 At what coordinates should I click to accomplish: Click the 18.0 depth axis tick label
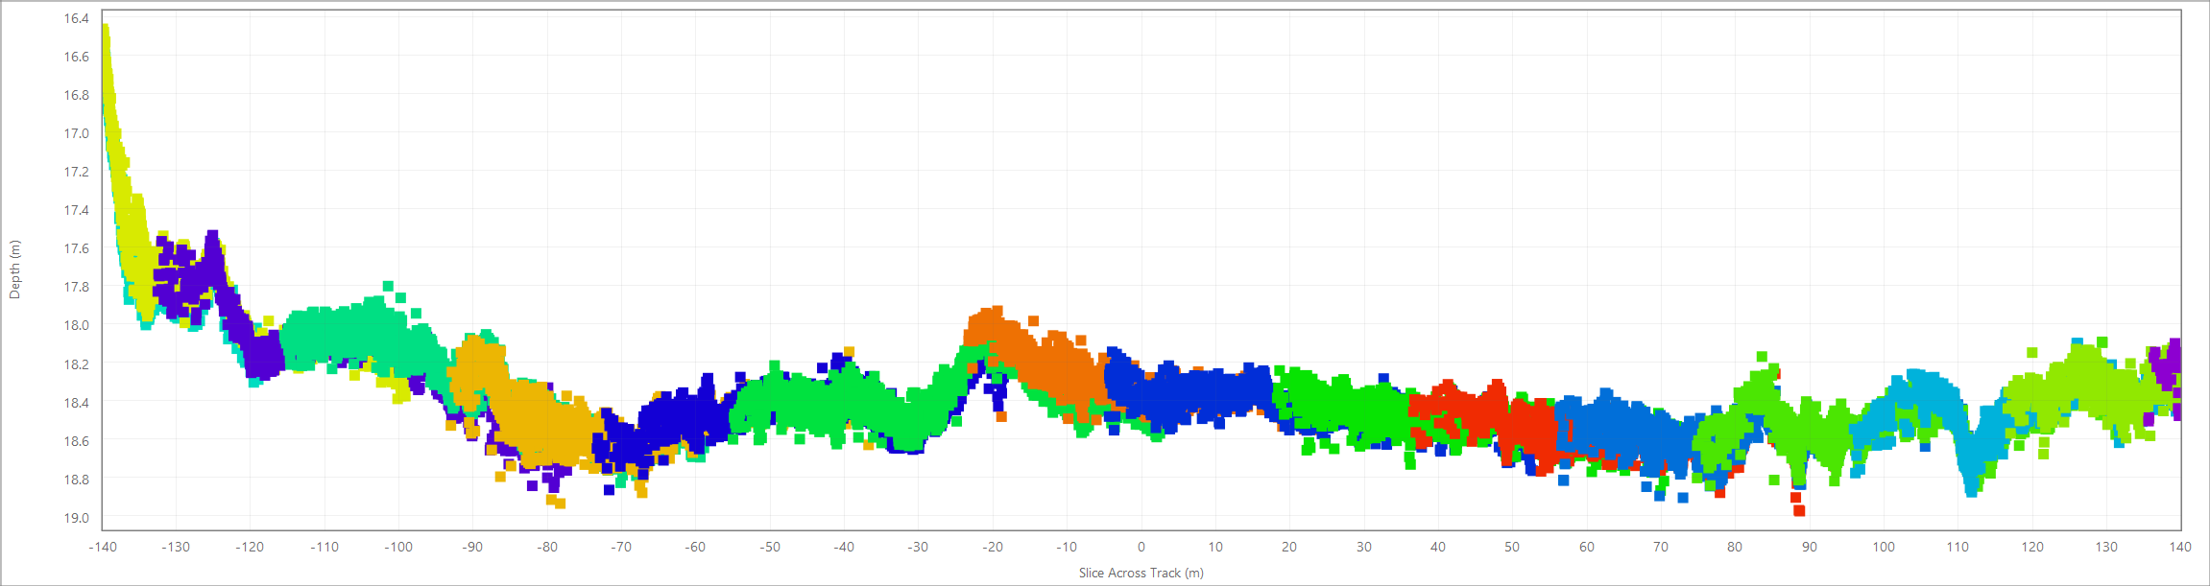[77, 325]
